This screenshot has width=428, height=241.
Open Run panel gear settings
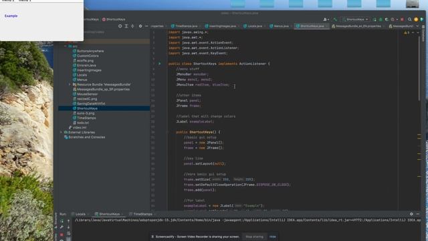click(411, 214)
